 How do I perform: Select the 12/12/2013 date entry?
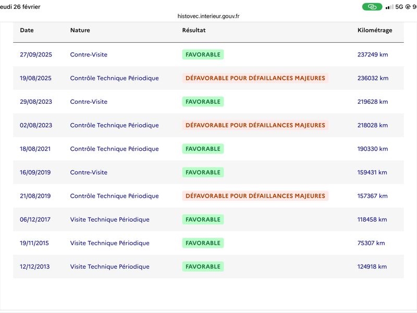coord(35,267)
